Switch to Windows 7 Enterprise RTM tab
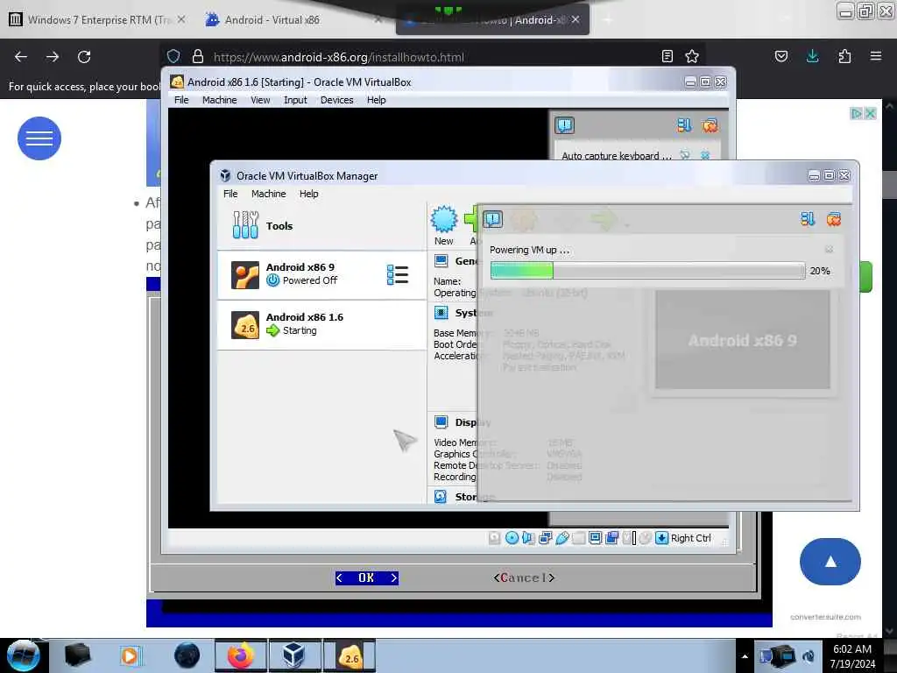 pos(97,19)
